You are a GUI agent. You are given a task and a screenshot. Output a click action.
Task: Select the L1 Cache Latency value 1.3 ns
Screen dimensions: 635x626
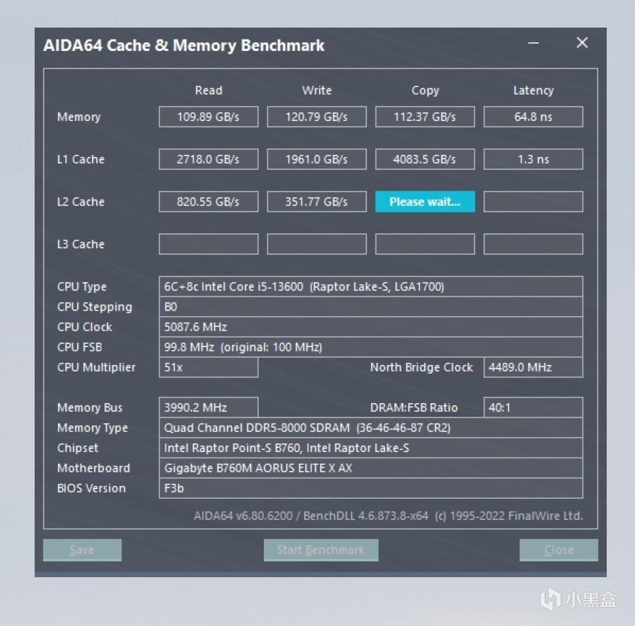coord(533,159)
